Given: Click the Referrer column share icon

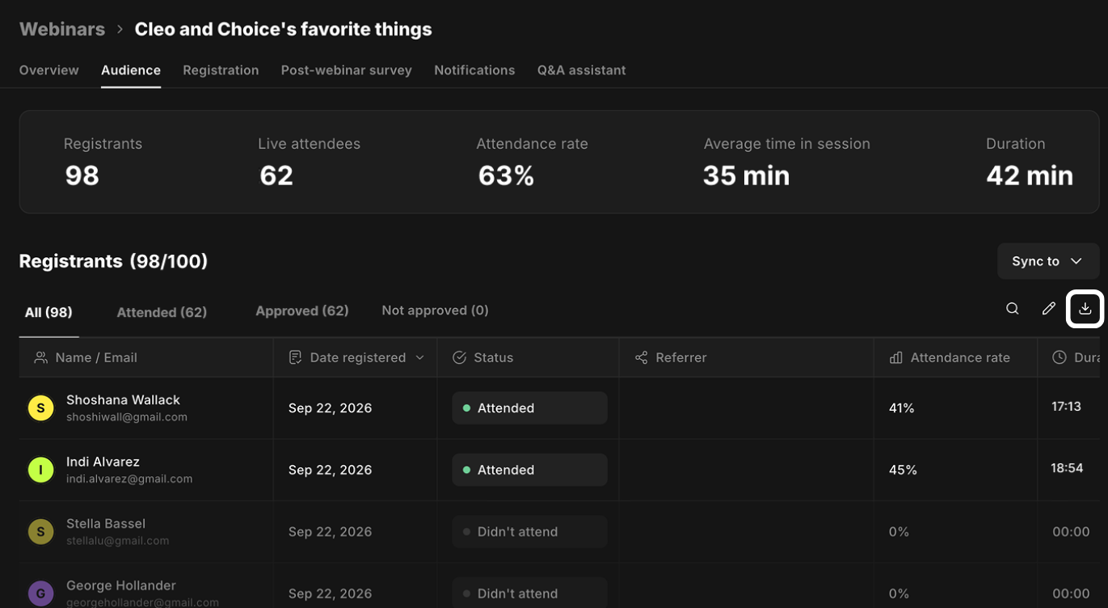Looking at the screenshot, I should 641,357.
